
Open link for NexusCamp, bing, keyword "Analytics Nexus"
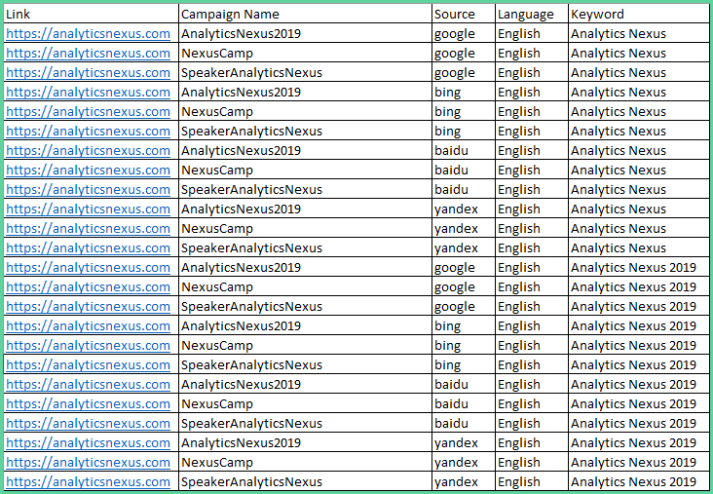tap(89, 111)
